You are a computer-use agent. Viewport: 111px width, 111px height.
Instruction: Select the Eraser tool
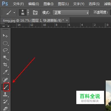click(x=6, y=109)
